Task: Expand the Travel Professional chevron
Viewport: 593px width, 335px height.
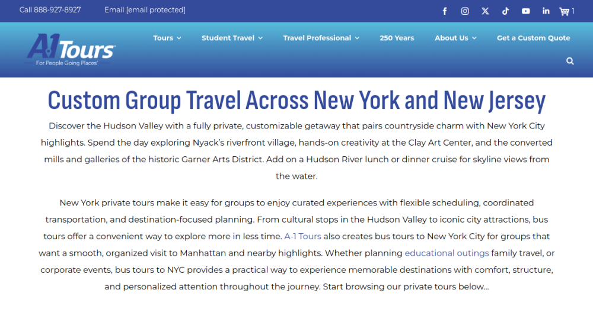Action: pos(357,38)
